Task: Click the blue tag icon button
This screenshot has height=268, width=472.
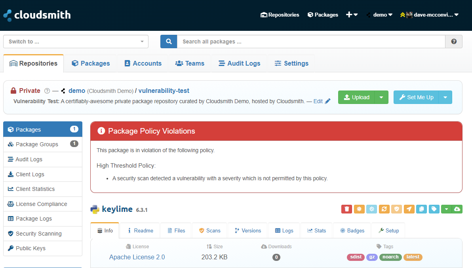Action: tap(434, 209)
